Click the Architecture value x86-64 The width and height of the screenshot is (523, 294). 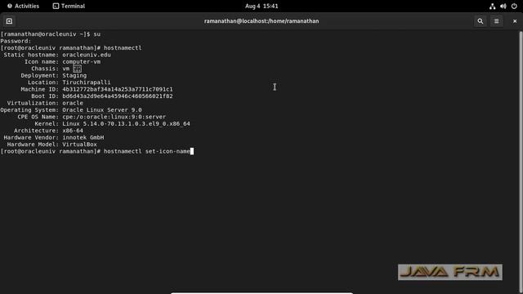(x=73, y=131)
